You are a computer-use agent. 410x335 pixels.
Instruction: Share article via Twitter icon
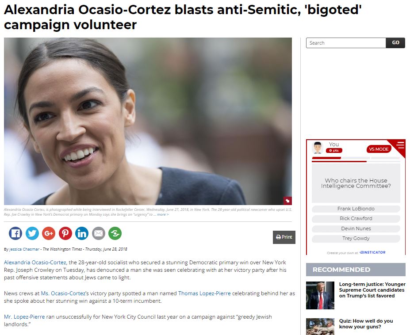coord(32,233)
